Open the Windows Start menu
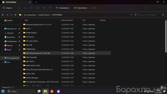The height and width of the screenshot is (94, 167). (3, 91)
